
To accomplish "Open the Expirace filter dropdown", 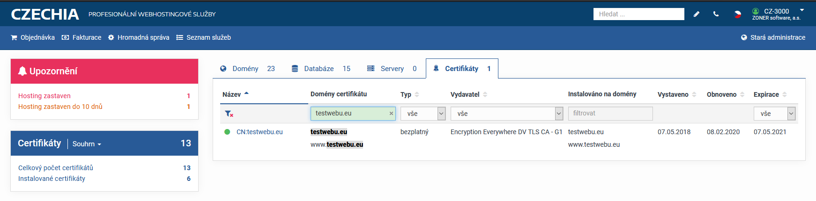I will pos(774,114).
